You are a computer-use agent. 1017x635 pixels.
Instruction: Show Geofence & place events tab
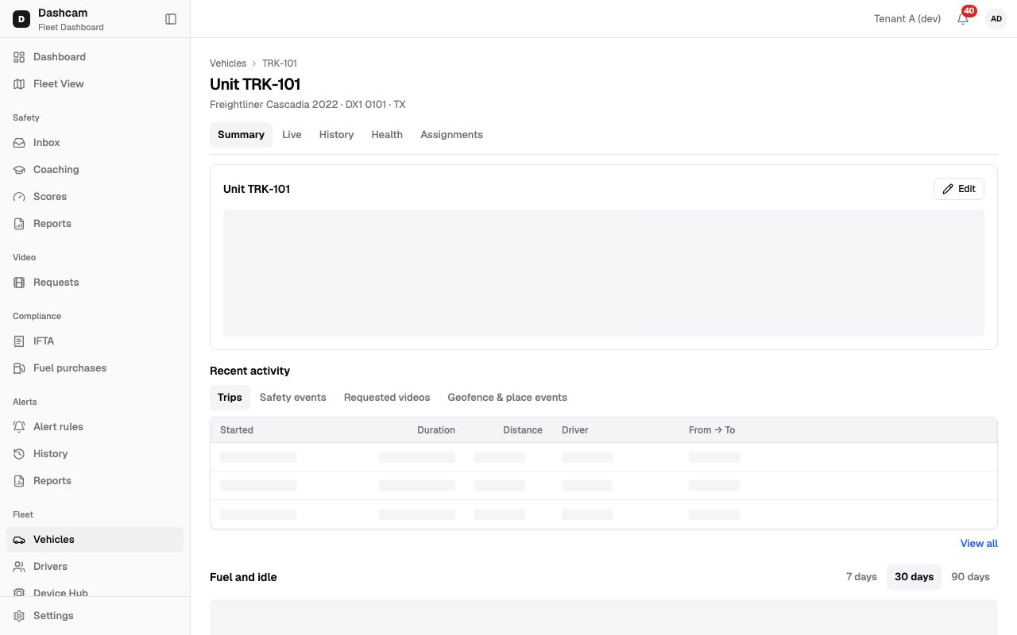coord(507,398)
